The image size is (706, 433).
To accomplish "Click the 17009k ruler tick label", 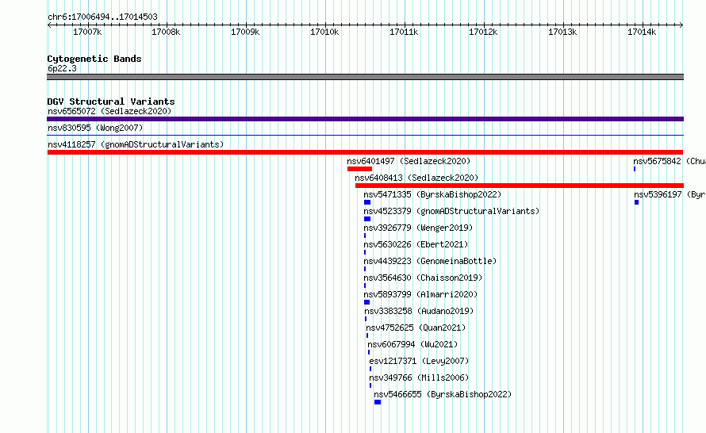I will 245,32.
